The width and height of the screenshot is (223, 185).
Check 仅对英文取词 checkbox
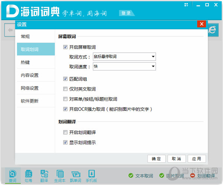(x=65, y=89)
